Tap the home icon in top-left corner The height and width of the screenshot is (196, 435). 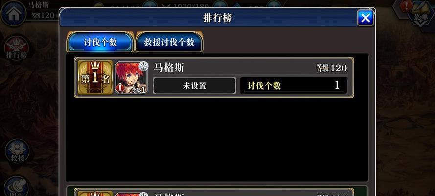click(x=13, y=14)
